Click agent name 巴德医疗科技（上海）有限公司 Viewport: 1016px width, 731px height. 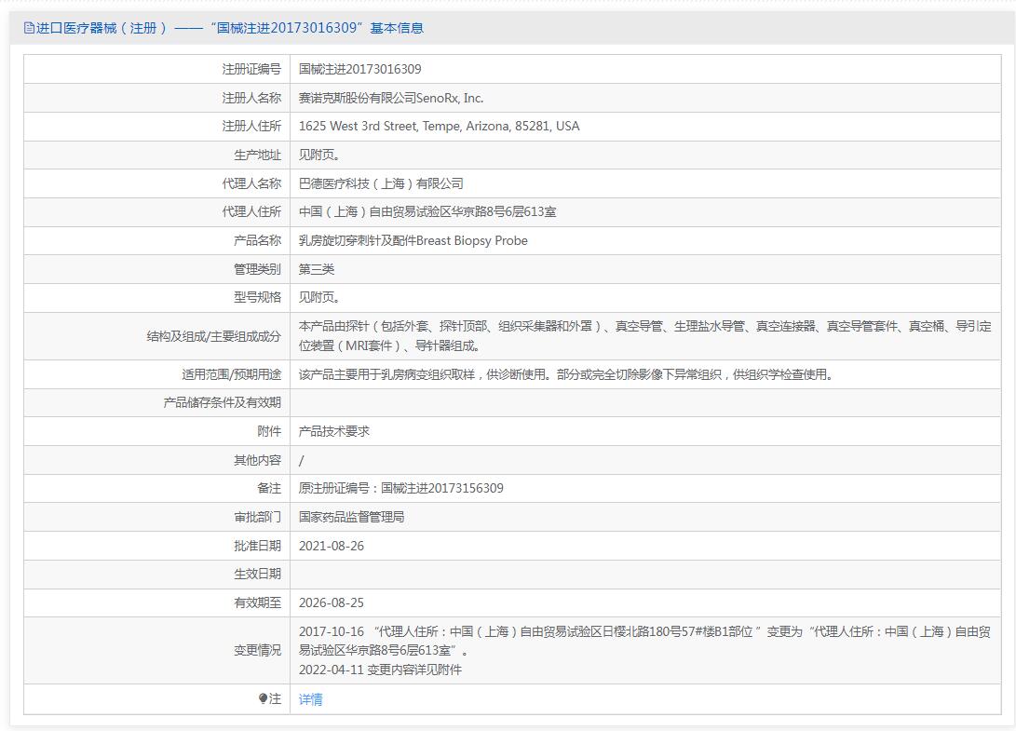pos(381,183)
